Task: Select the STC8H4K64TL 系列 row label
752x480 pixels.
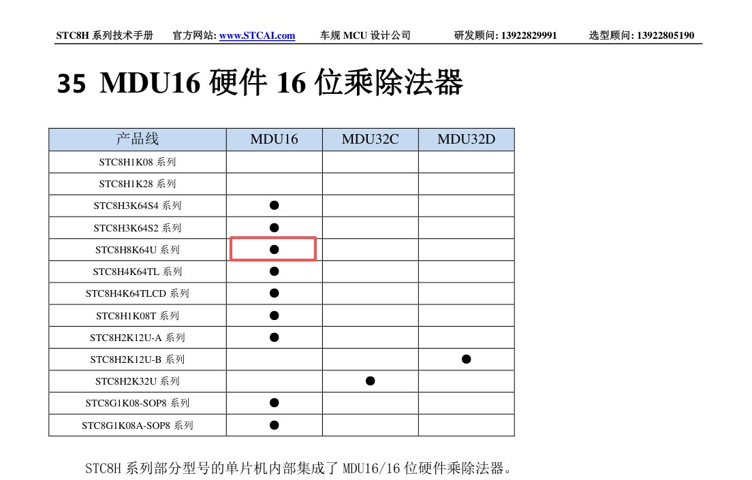Action: coord(138,272)
